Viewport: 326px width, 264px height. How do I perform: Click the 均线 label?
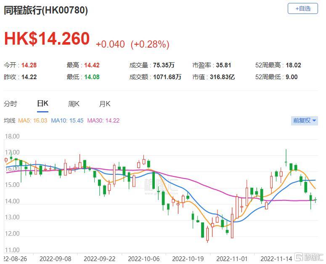point(10,121)
